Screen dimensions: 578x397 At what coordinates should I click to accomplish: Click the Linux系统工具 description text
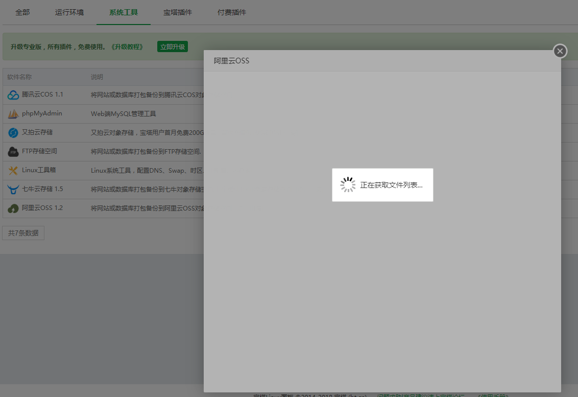click(147, 171)
